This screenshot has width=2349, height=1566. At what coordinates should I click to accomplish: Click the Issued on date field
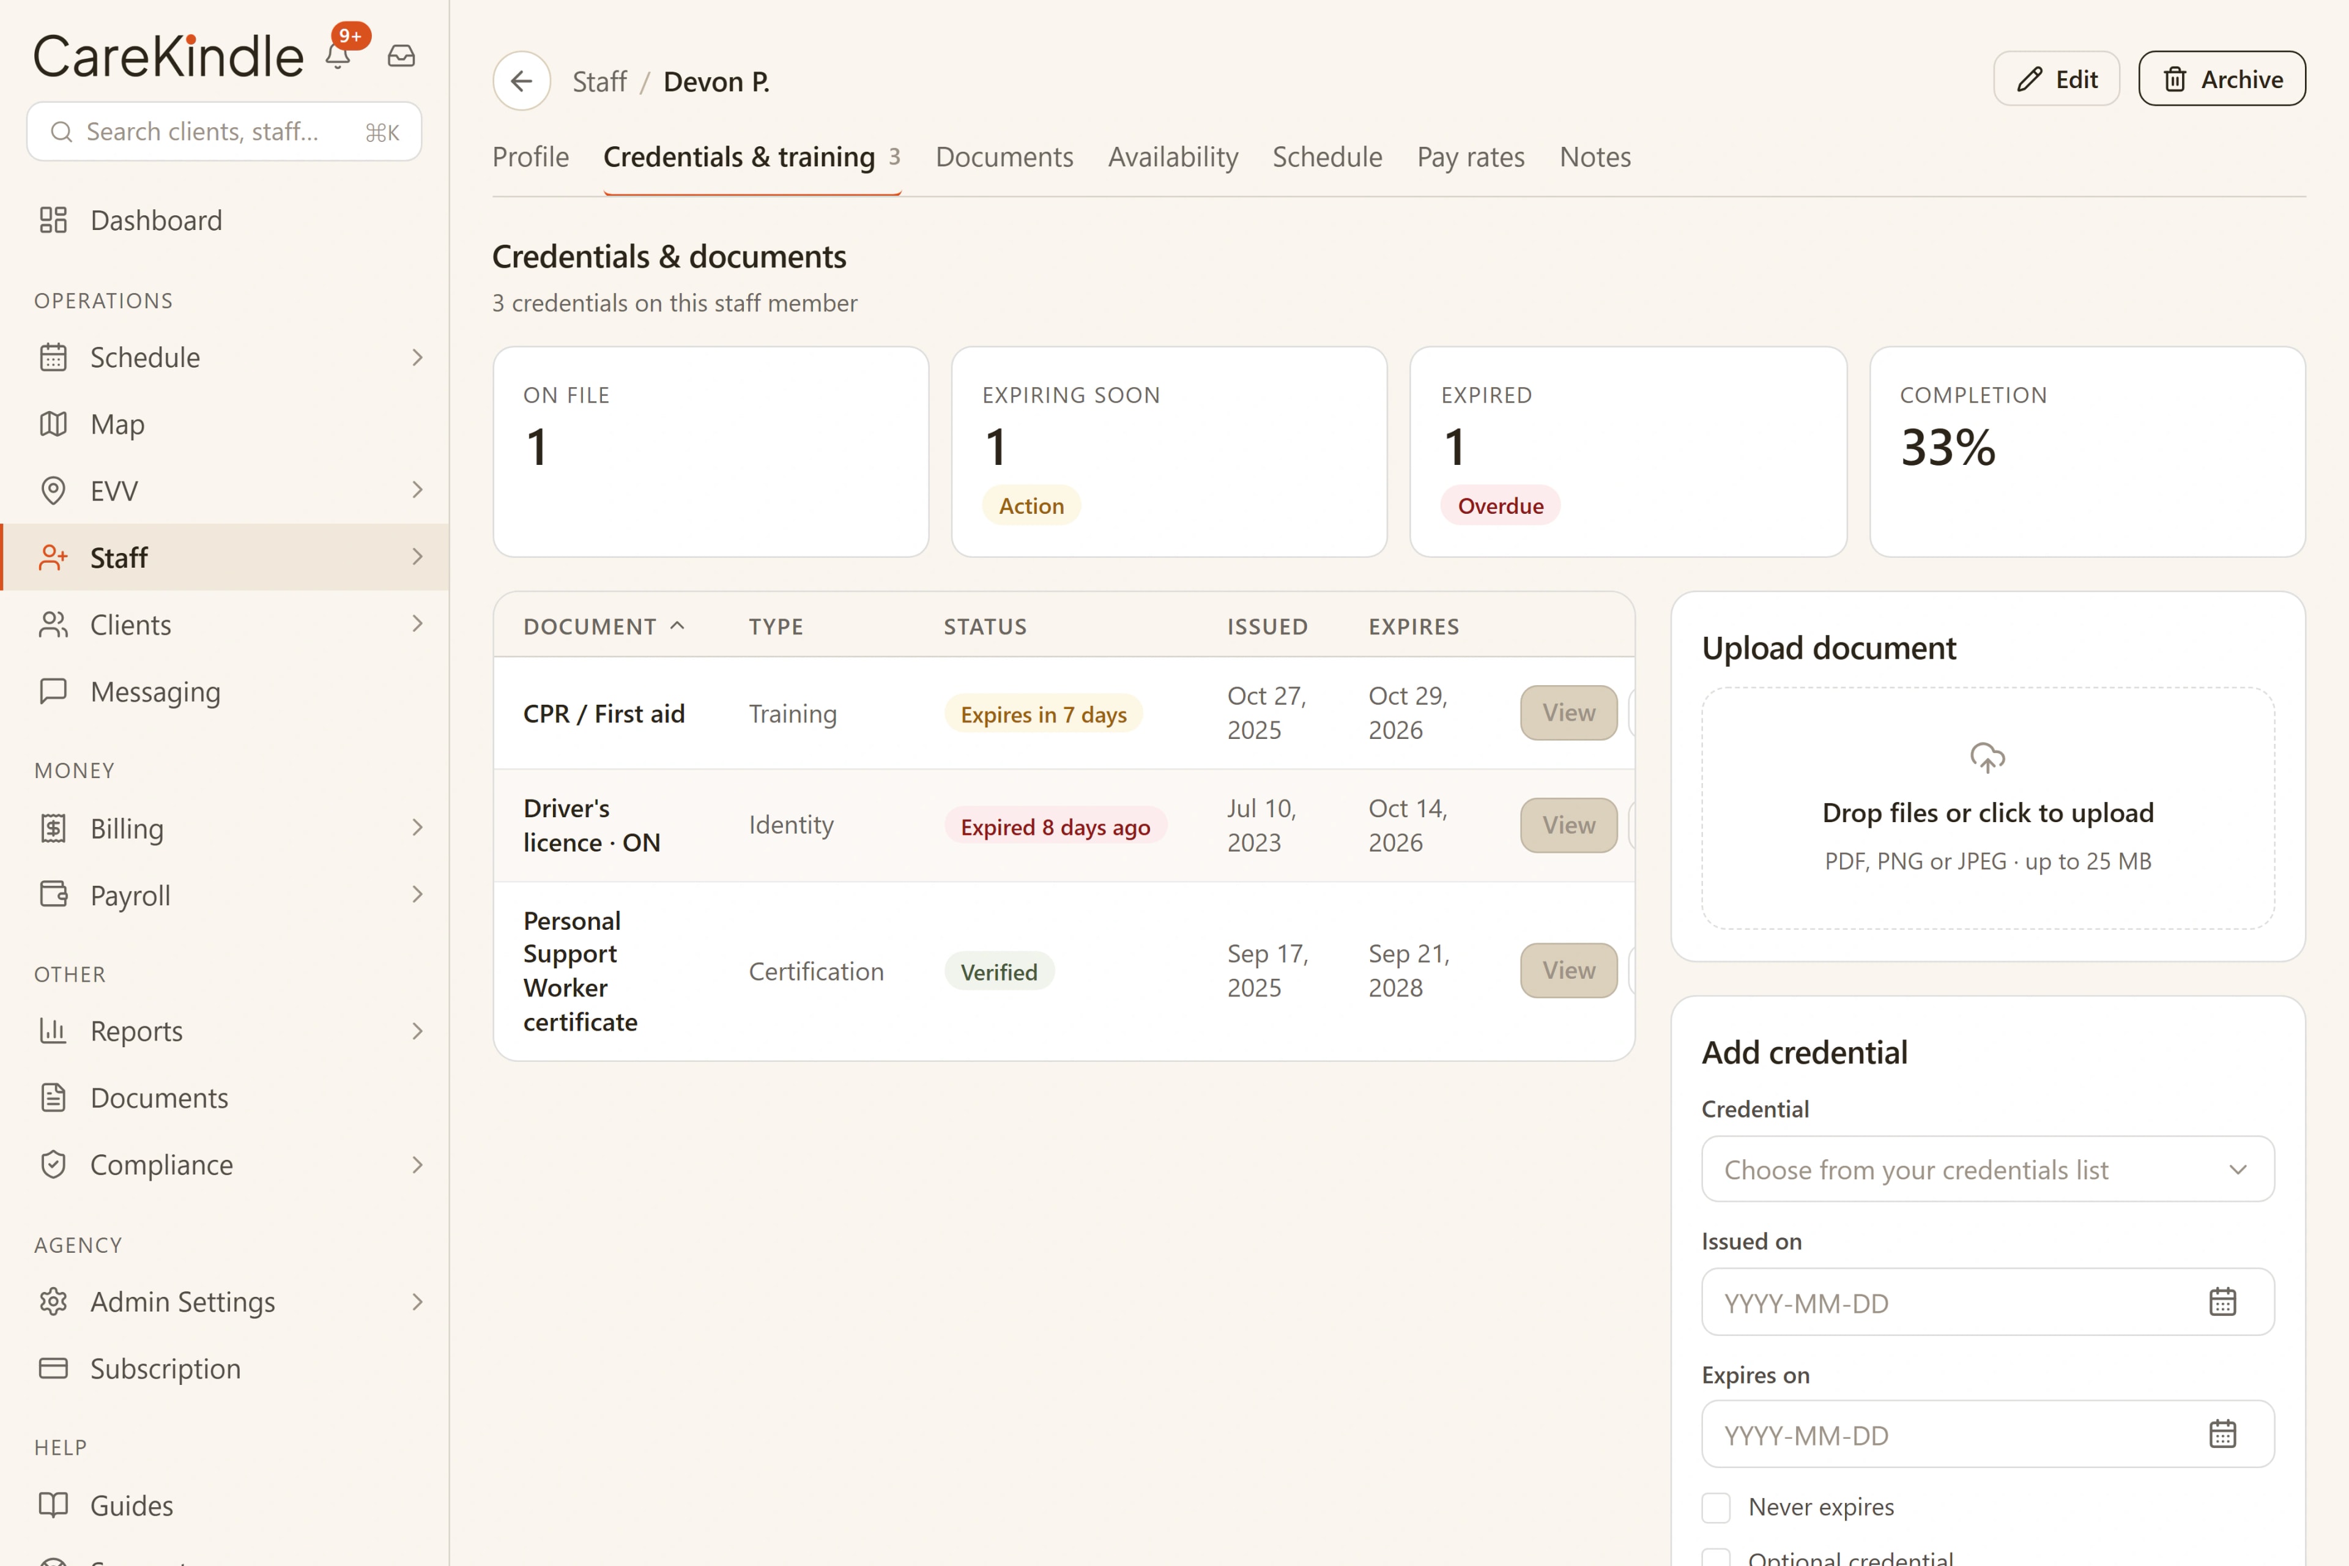[1987, 1302]
